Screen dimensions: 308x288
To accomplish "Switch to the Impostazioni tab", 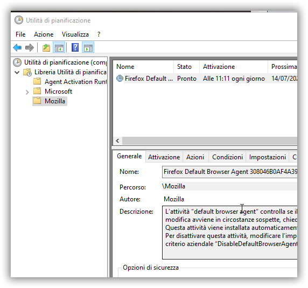I will click(267, 157).
